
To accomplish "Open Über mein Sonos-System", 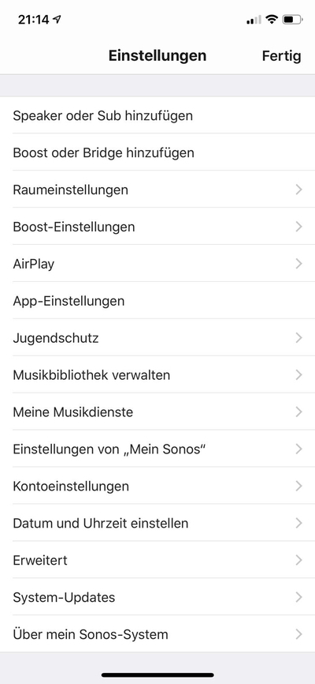I will point(157,634).
